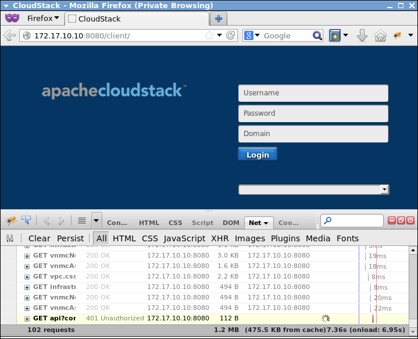Screen dimensions: 418x339
Task: Expand the GET vnmcN request with 3.0 KB
Action: tap(27, 256)
